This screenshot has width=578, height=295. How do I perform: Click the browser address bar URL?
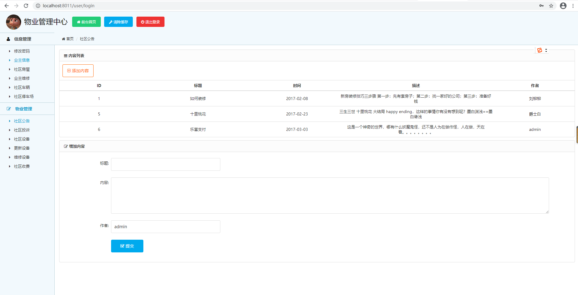[x=69, y=6]
